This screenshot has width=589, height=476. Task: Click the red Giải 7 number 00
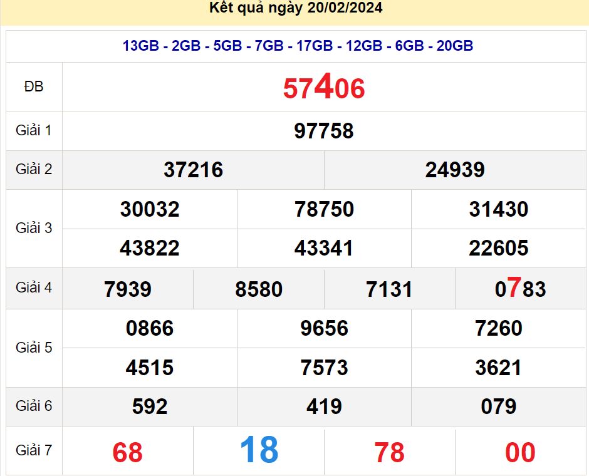pos(520,452)
